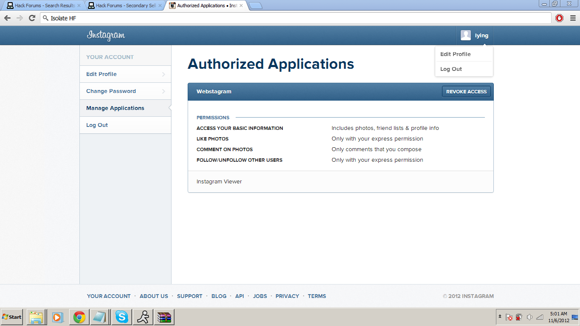The height and width of the screenshot is (326, 580).
Task: Open the Blog footer link
Action: click(219, 296)
